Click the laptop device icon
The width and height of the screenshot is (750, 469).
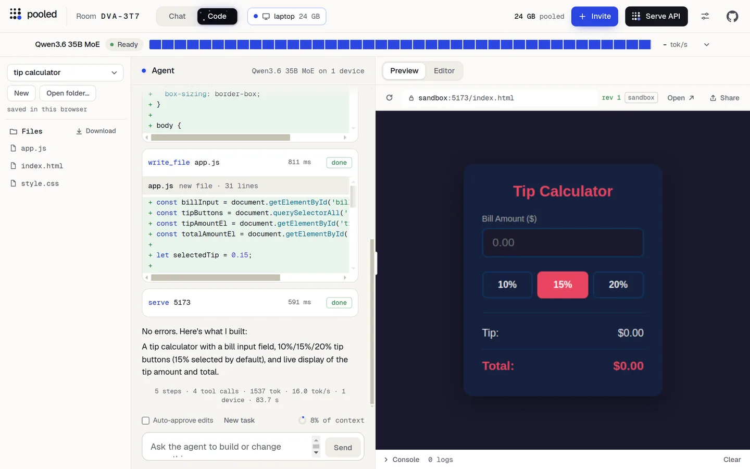click(x=266, y=16)
